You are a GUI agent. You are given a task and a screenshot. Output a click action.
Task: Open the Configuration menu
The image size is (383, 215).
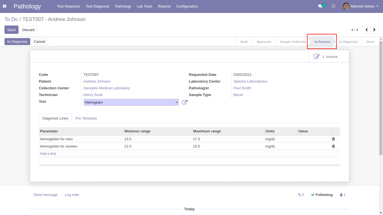click(187, 6)
